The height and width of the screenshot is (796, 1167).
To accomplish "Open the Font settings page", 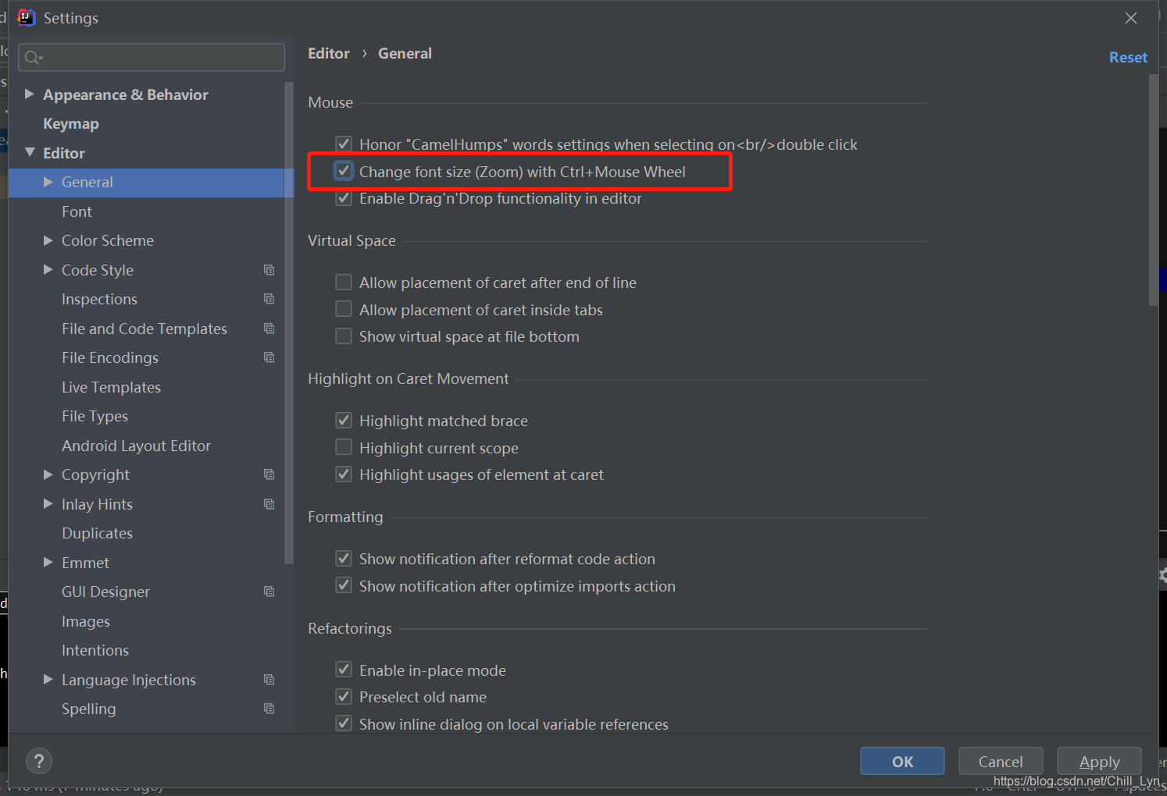I will (77, 211).
